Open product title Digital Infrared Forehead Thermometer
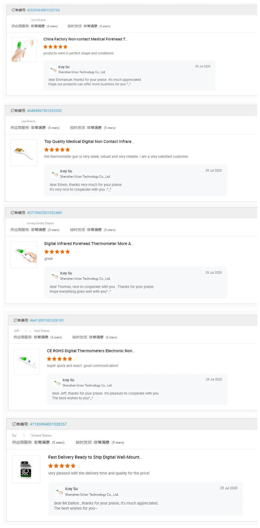 pyautogui.click(x=89, y=244)
